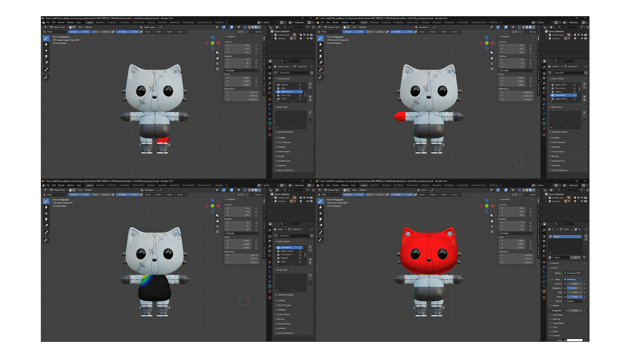633x356 pixels.
Task: Open Cursor dropdown in Hand.R window
Action: [x=455, y=32]
